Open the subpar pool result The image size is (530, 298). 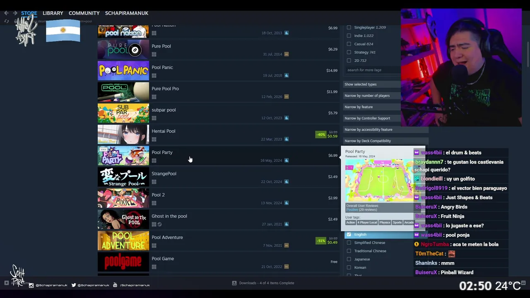(x=164, y=110)
